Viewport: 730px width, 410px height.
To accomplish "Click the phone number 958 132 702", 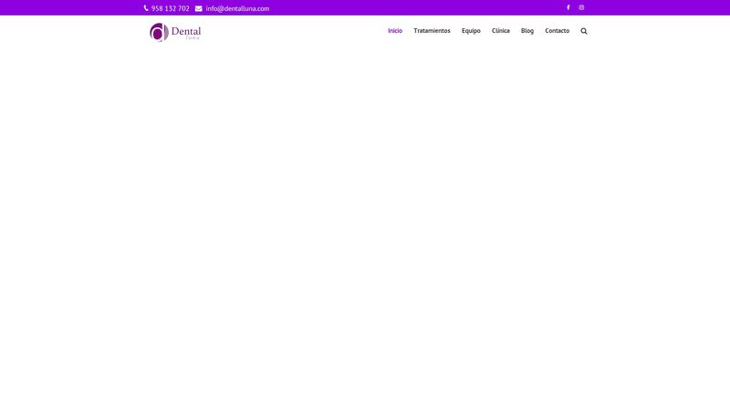I will tap(170, 8).
